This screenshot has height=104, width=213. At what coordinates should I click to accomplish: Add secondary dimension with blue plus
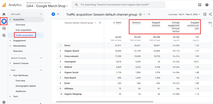(x=100, y=23)
